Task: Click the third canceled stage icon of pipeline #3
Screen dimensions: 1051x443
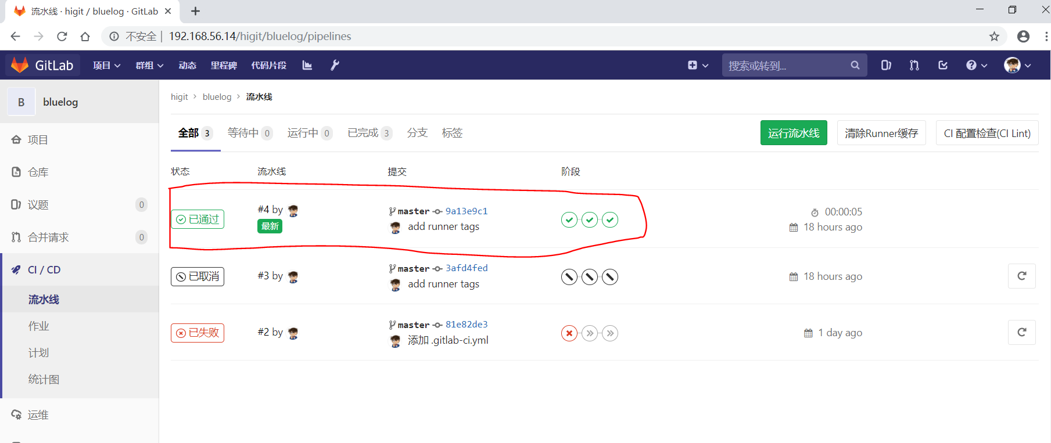Action: (x=610, y=277)
